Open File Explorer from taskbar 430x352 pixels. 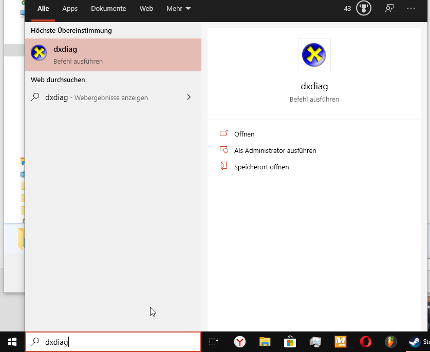click(265, 342)
